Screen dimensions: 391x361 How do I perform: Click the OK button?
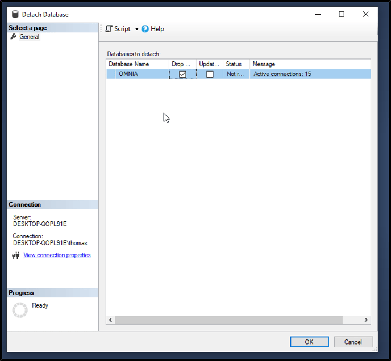tap(309, 342)
